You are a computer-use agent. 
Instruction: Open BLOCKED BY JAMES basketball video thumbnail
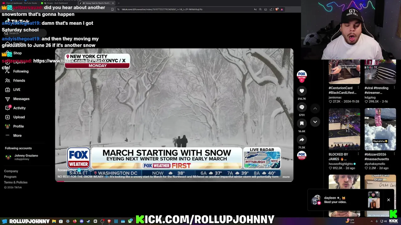(344, 129)
